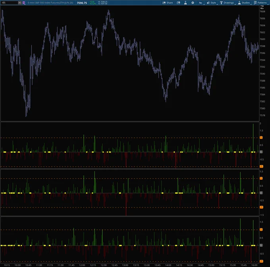
Task: Click the 14:30 time axis label
Action: coord(190,265)
